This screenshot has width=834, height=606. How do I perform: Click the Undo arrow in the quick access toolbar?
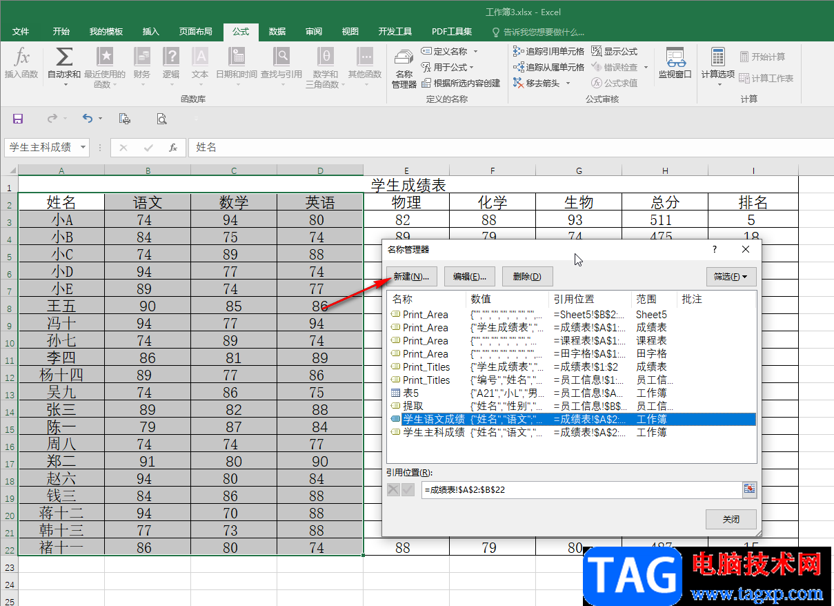point(87,119)
